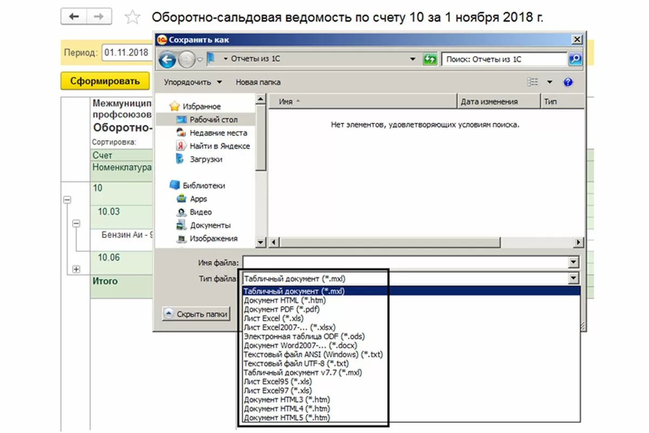Click the Сформировать button
Image resolution: width=649 pixels, height=433 pixels.
click(x=104, y=82)
